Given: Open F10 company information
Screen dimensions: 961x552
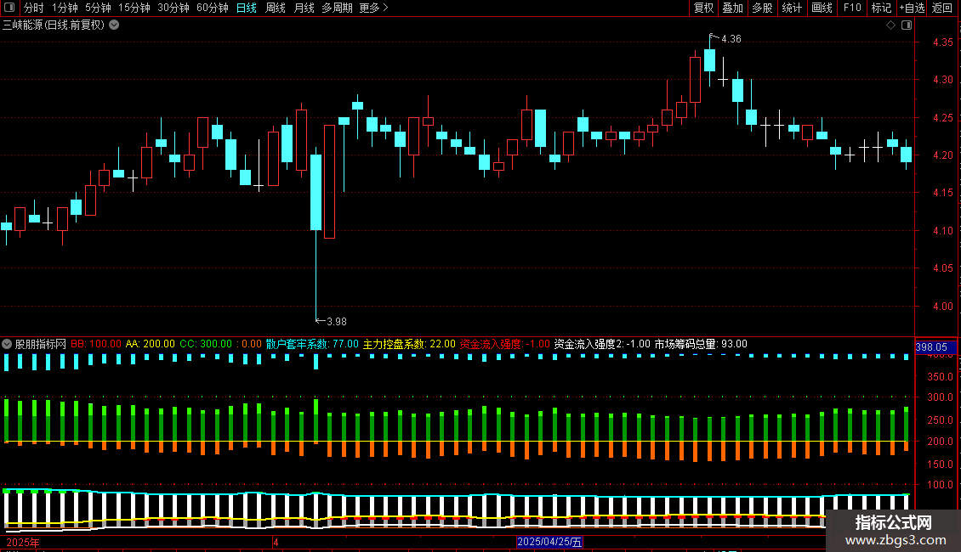Looking at the screenshot, I should pos(852,8).
